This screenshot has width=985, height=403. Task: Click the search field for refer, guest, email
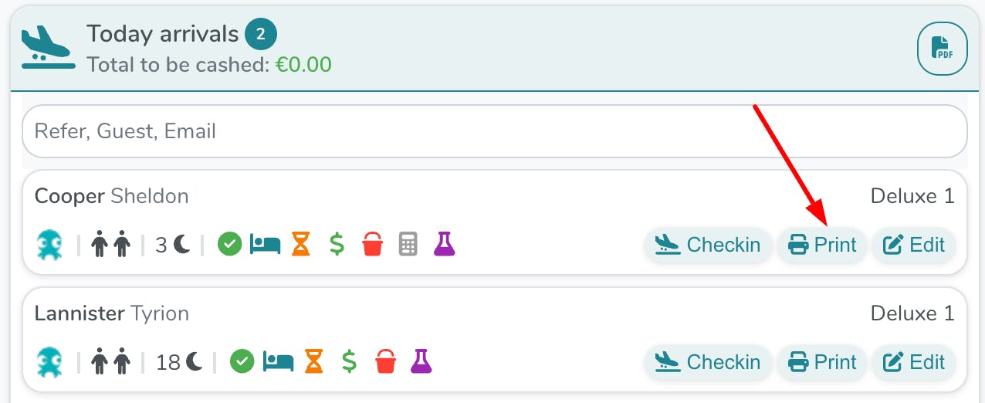[x=494, y=131]
